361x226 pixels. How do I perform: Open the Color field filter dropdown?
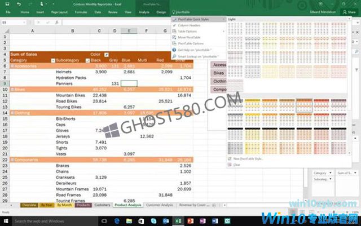(106, 55)
